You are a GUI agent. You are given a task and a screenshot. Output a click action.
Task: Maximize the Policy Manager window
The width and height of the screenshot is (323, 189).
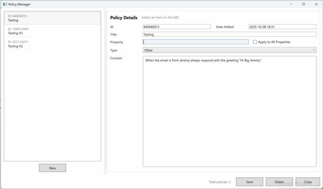[x=303, y=4]
